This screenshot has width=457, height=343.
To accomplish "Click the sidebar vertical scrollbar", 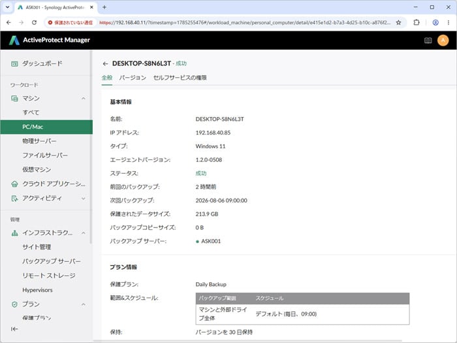I will coord(91,147).
